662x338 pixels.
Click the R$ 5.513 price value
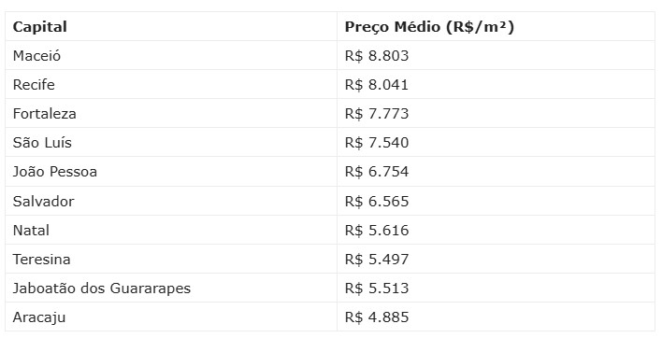point(377,288)
